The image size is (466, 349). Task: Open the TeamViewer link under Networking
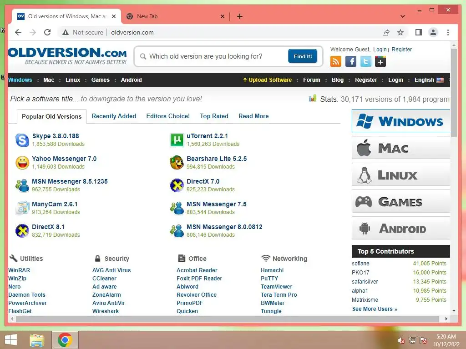(276, 287)
